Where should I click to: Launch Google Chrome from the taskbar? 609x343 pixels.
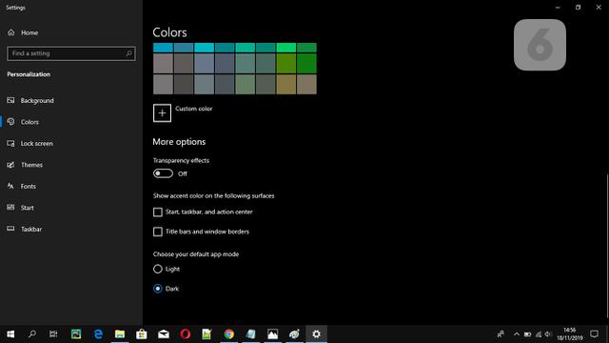pyautogui.click(x=229, y=334)
